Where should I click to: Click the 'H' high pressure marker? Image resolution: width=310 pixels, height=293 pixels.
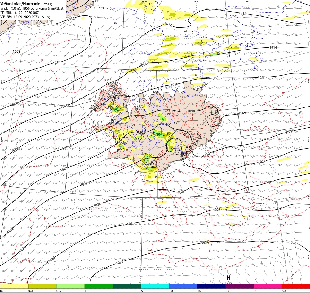(228, 278)
